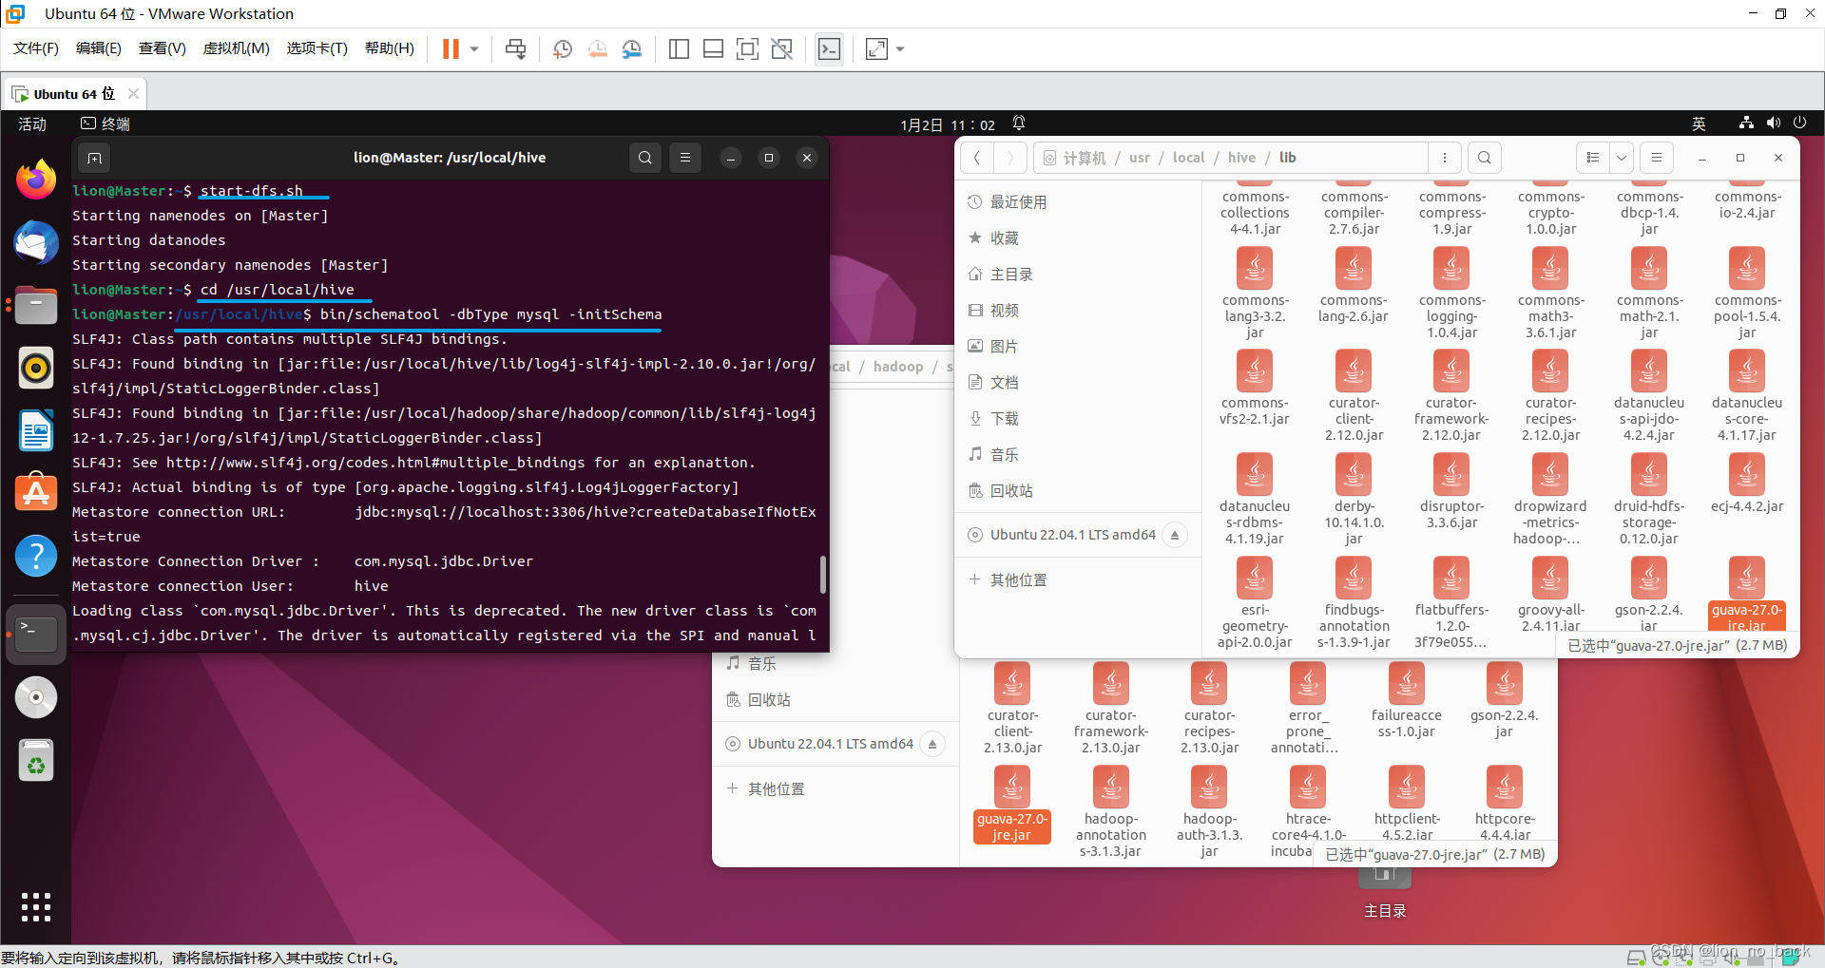The image size is (1825, 968).
Task: Open the clock showing 1月2日 11:02
Action: 948,124
